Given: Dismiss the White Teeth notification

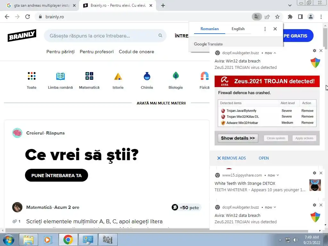Looking at the screenshot, I should (x=321, y=173).
